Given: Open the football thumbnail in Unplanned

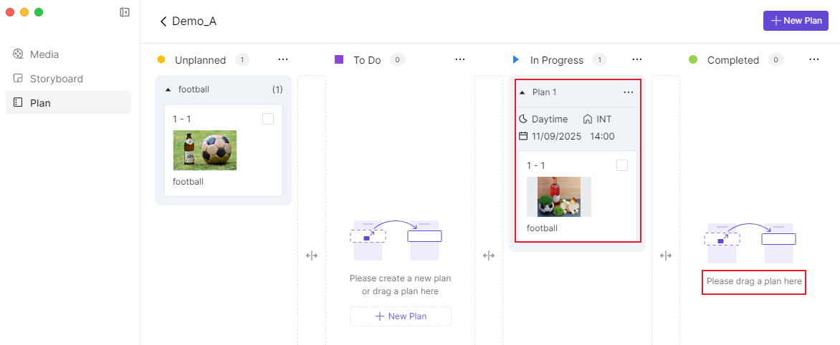Looking at the screenshot, I should [205, 150].
